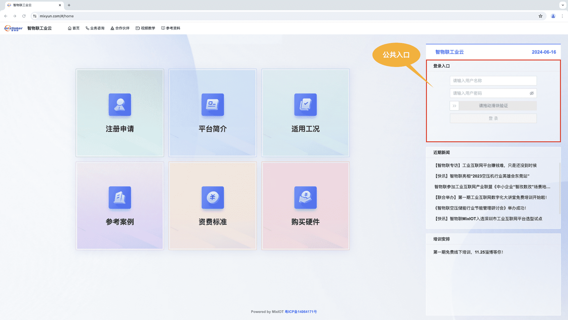The image size is (568, 320).
Task: Open the 购买硬件 hand-coin icon
Action: (x=306, y=198)
